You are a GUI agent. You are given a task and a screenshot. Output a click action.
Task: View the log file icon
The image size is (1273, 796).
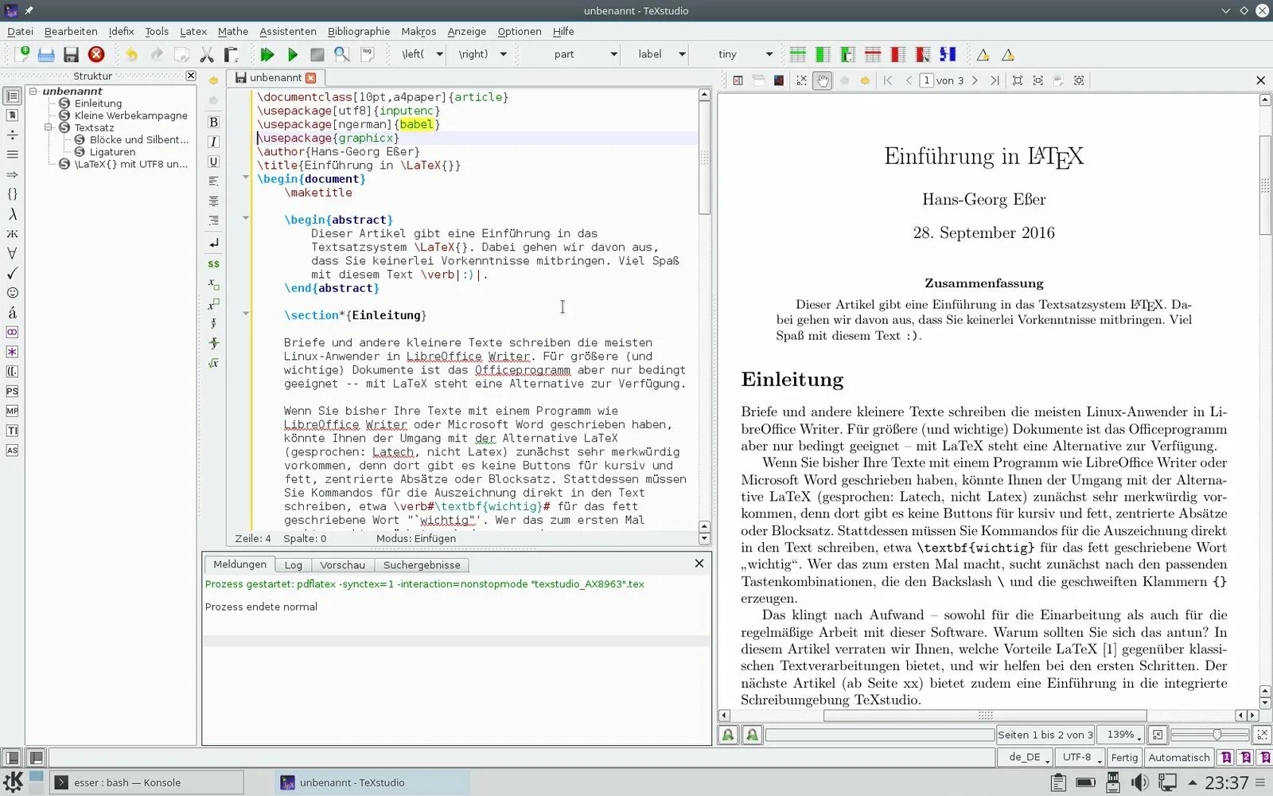coord(368,54)
